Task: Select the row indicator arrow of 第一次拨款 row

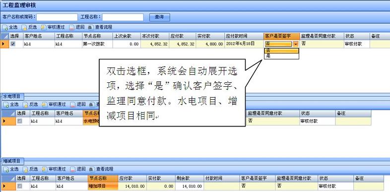Action: click(x=5, y=44)
